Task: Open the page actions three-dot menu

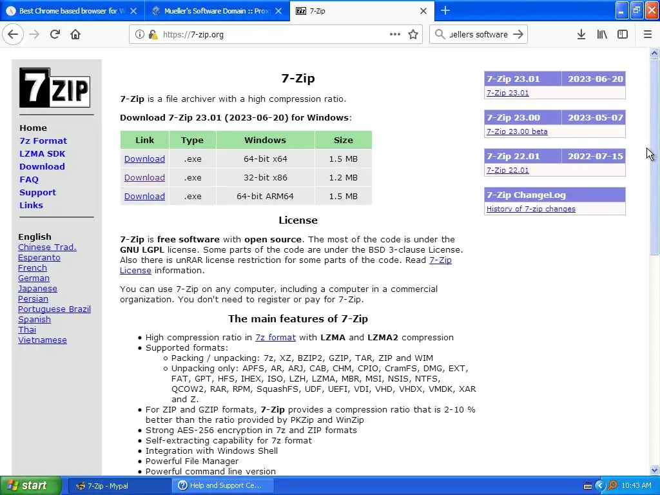Action: coord(395,35)
